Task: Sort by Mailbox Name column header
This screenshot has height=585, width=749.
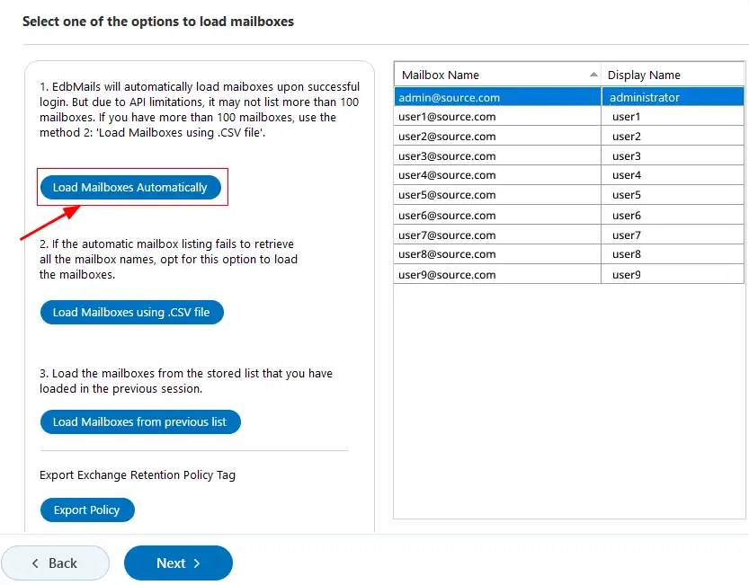Action: click(x=497, y=75)
